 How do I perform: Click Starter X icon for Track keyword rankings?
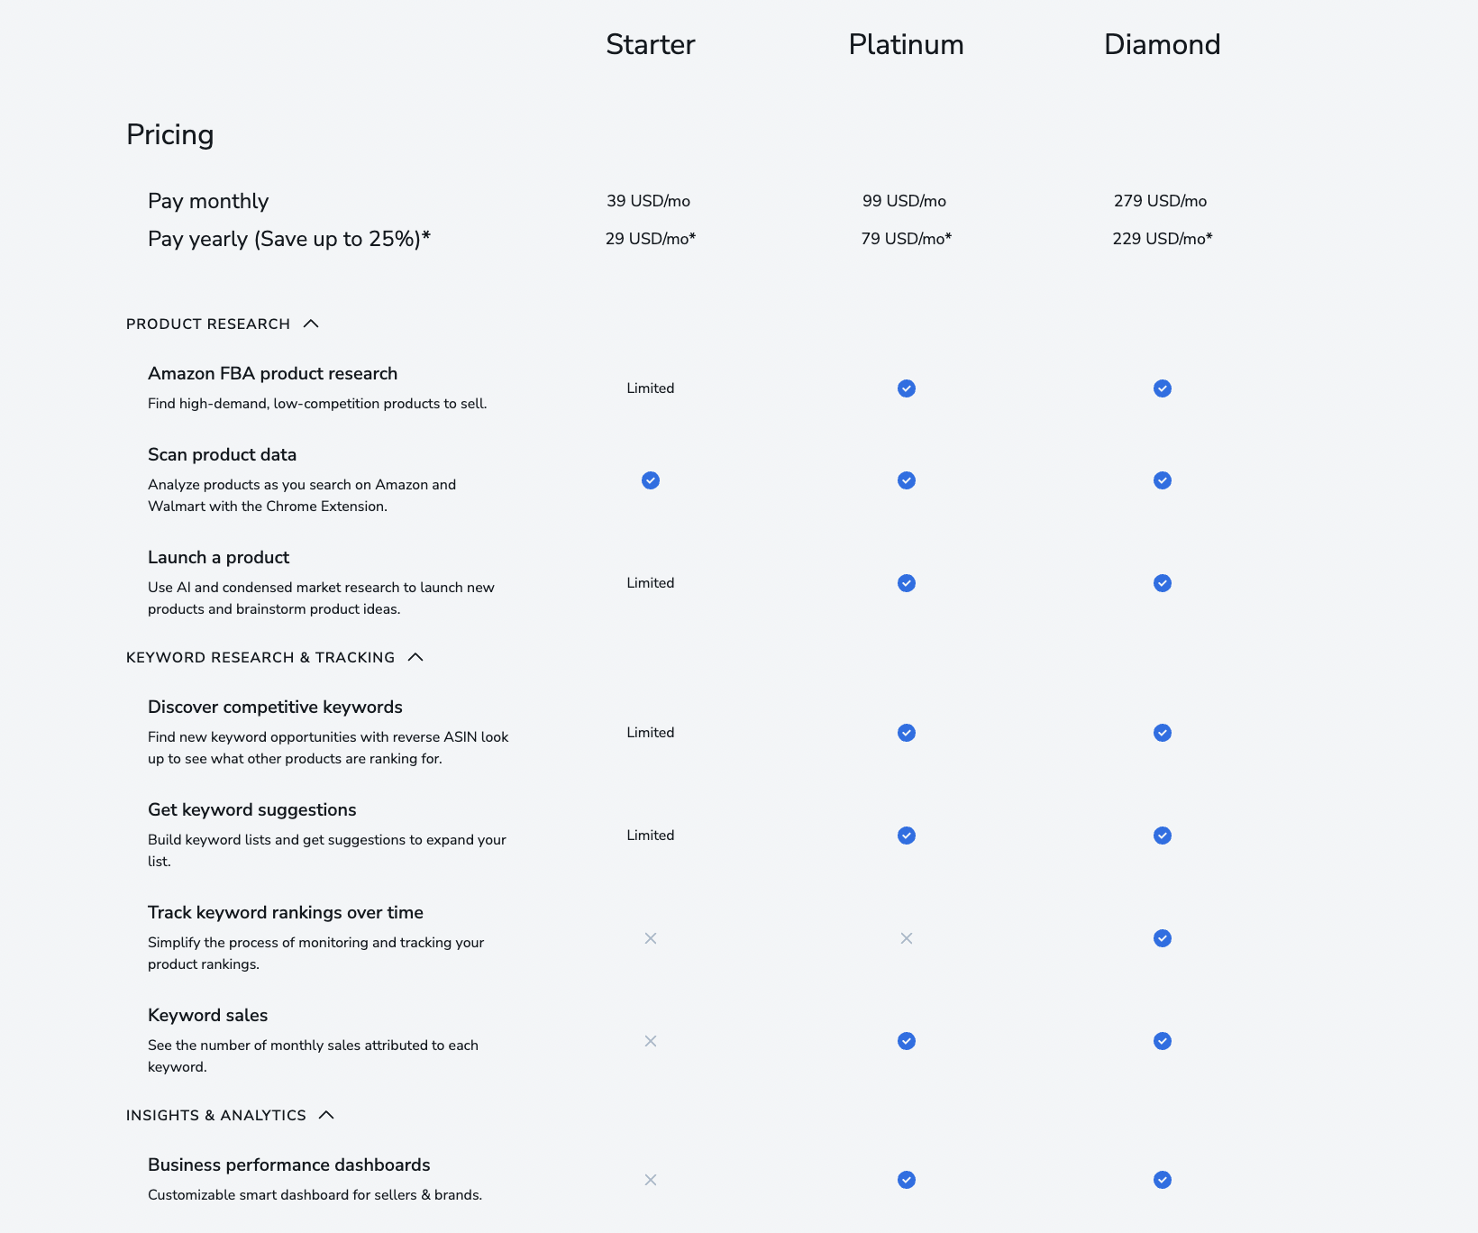coord(651,938)
